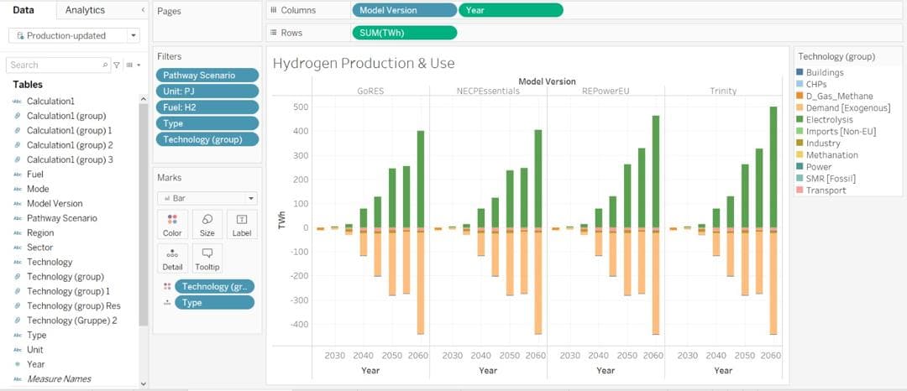Collapse the Data pane with the arrow
The width and height of the screenshot is (907, 391).
pos(143,10)
